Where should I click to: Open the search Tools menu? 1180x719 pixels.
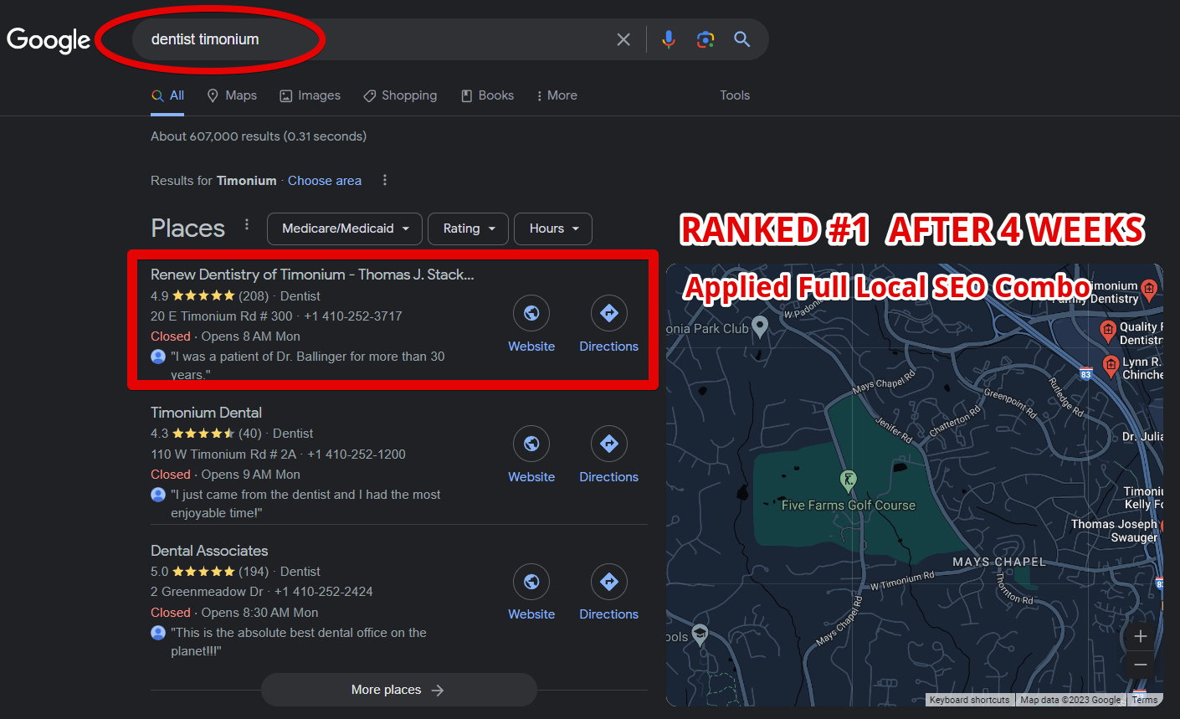[x=735, y=95]
